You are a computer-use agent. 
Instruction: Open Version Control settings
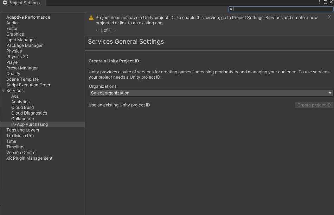(21, 153)
